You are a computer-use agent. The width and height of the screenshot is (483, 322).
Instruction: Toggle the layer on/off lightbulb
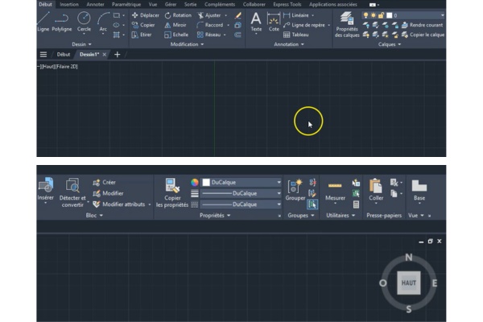click(365, 15)
